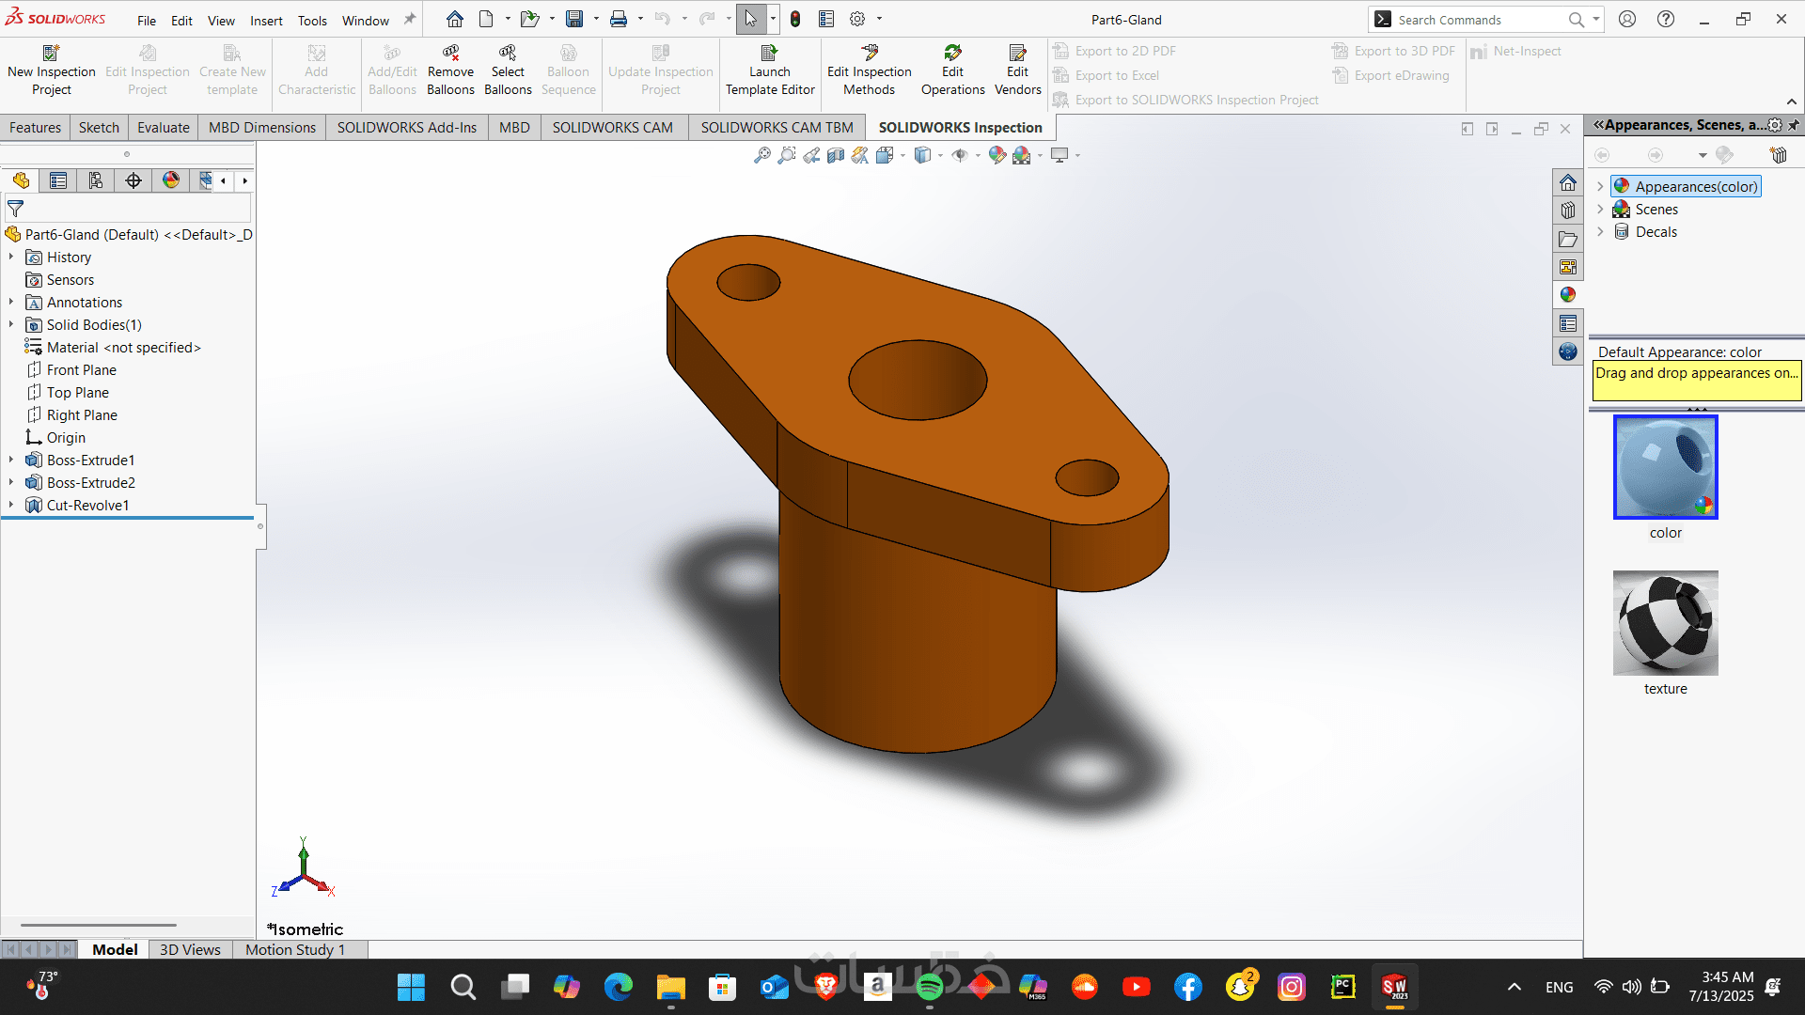
Task: Open the Display Style dropdown arrow
Action: pos(940,156)
